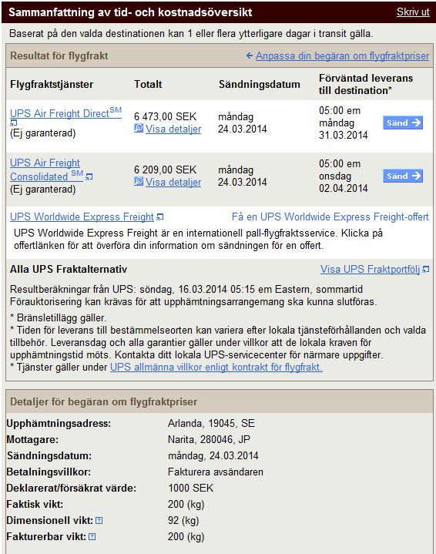Image resolution: width=436 pixels, height=554 pixels.
Task: Click the help icon next to Fakturerbar vikt
Action: point(92,537)
